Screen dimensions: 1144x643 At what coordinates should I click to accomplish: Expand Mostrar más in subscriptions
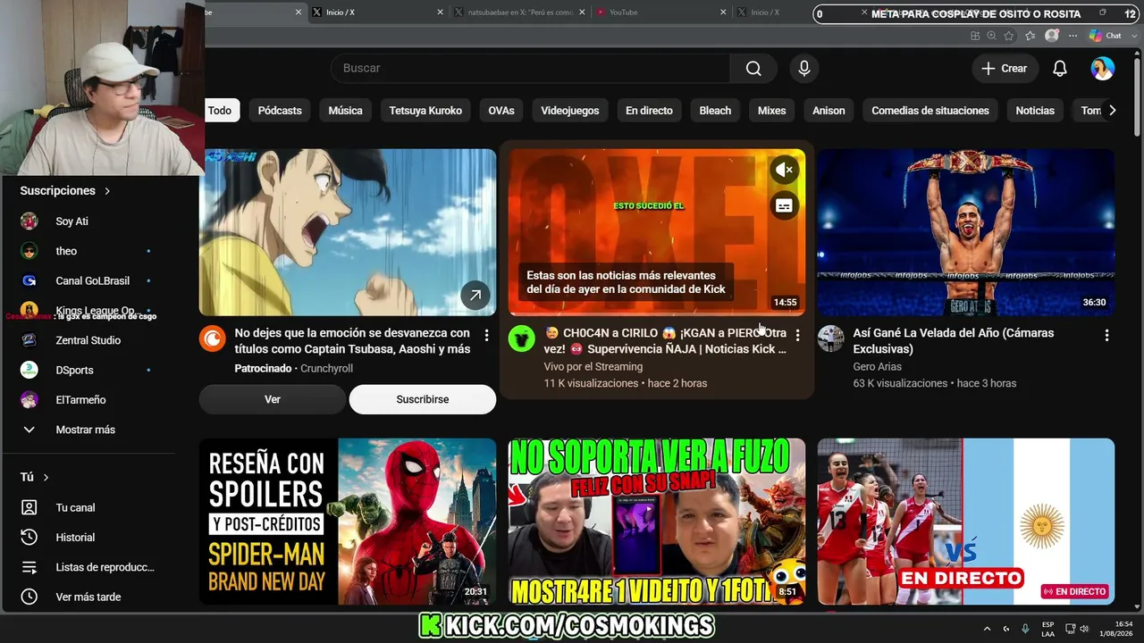pos(85,430)
